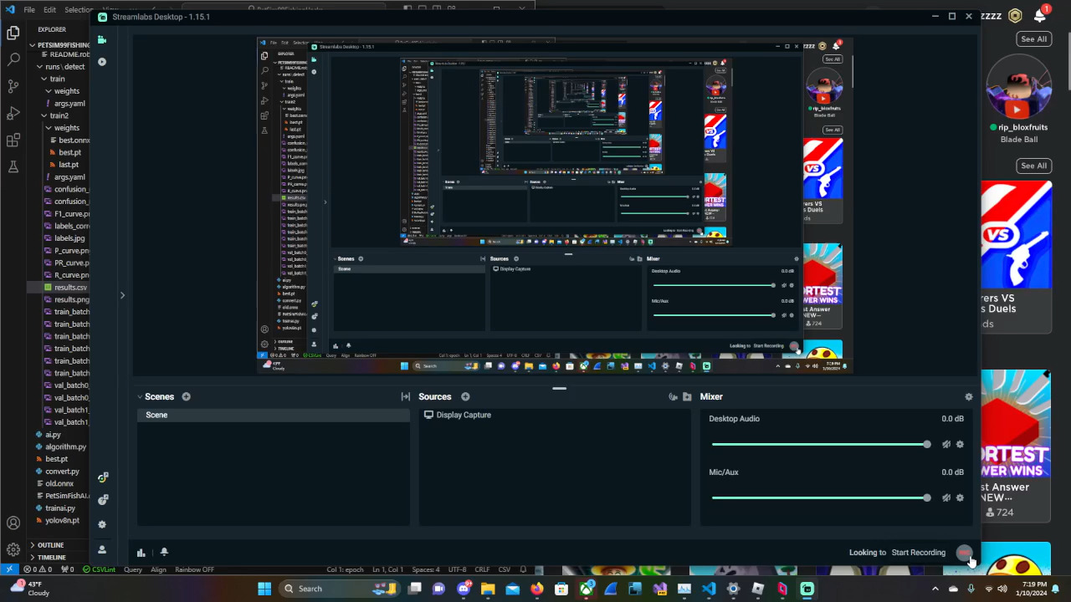Expand the OUTLINE section
The width and height of the screenshot is (1071, 602).
pos(50,545)
